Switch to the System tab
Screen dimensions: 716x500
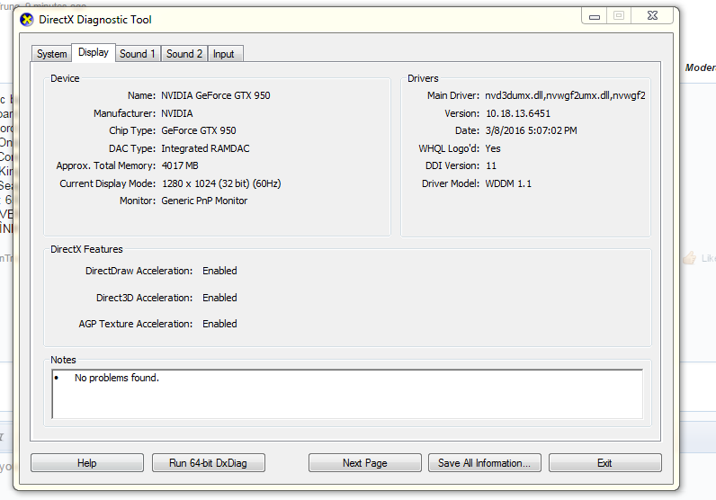click(51, 54)
